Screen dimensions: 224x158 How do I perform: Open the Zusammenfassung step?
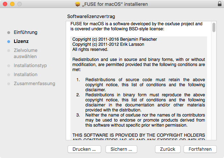(x=34, y=83)
